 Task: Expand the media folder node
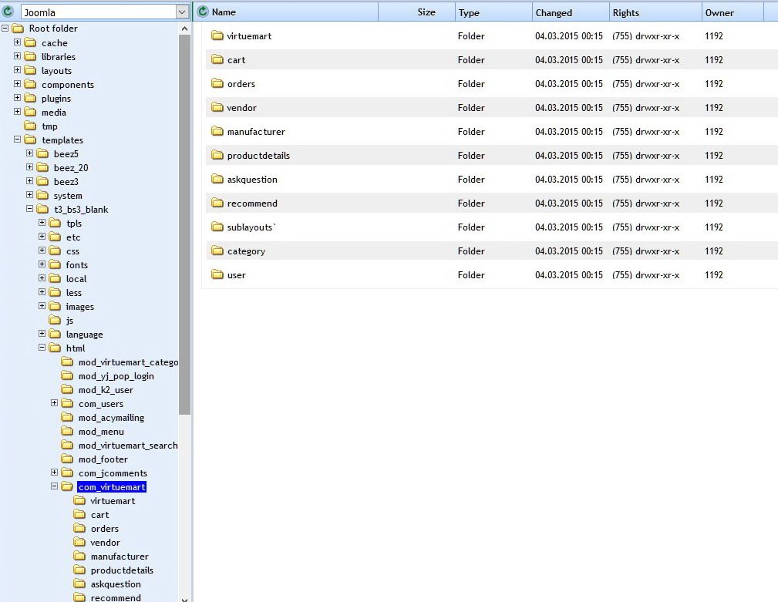18,112
